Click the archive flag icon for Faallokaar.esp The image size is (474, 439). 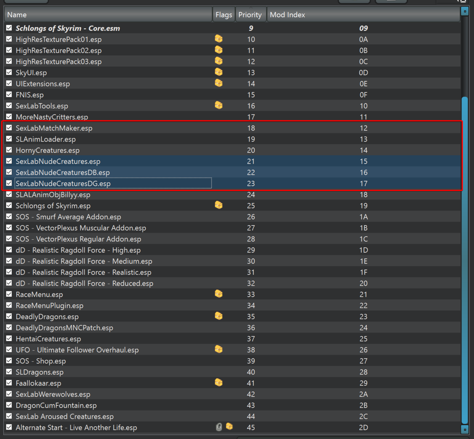pyautogui.click(x=219, y=383)
